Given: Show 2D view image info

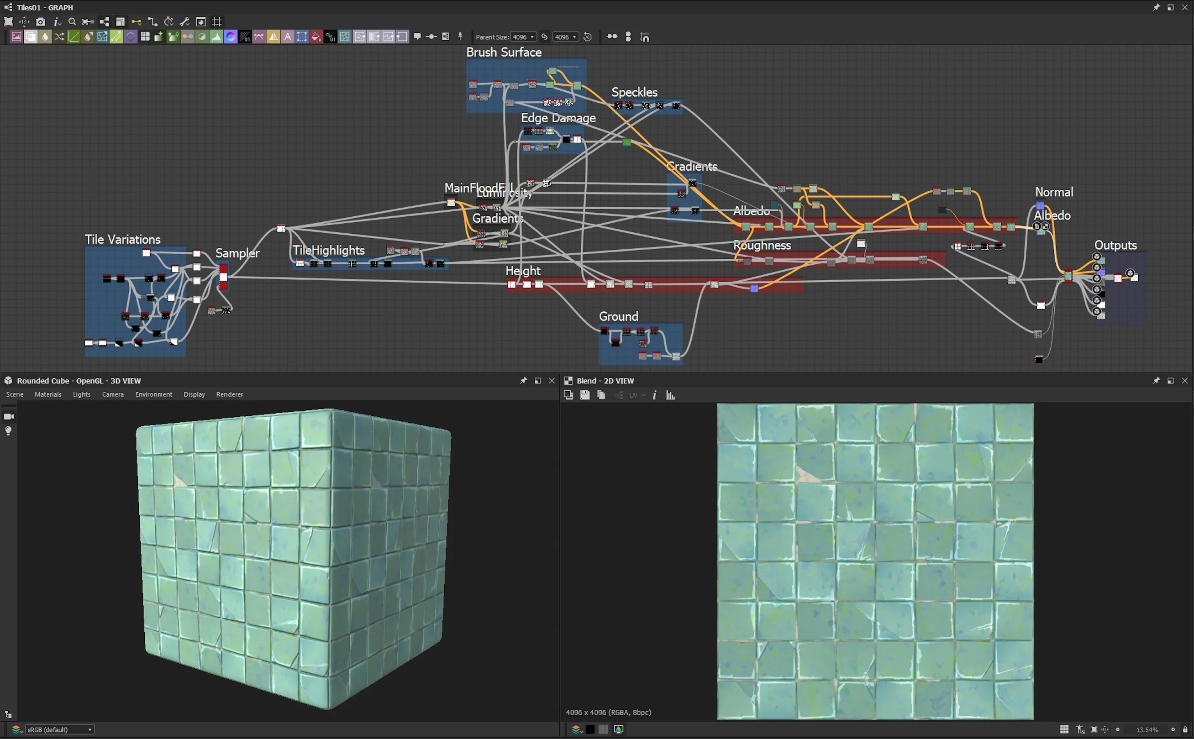Looking at the screenshot, I should (x=655, y=395).
